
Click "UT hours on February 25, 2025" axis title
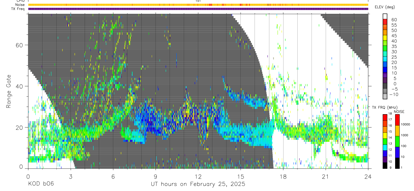click(198, 184)
